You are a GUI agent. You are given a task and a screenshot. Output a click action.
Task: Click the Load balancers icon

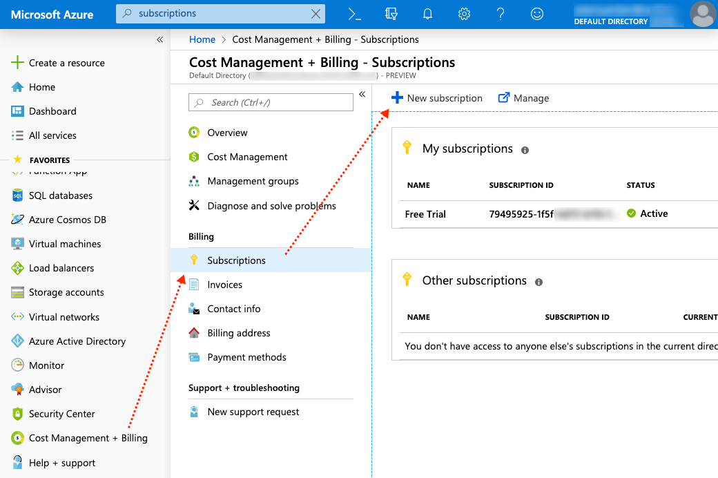pos(17,268)
